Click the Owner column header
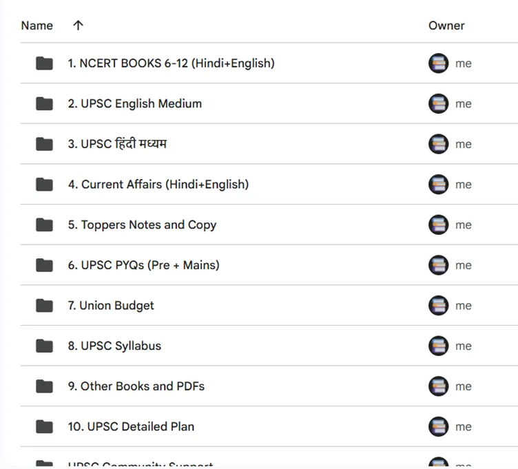Viewport: 518px width, 469px height. tap(446, 25)
